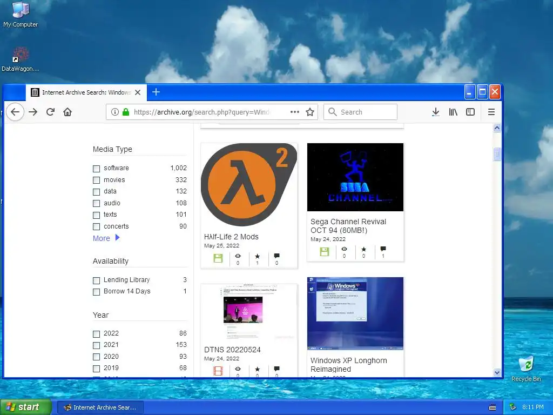Image resolution: width=553 pixels, height=415 pixels.
Task: Check the software media type filter
Action: pos(96,169)
